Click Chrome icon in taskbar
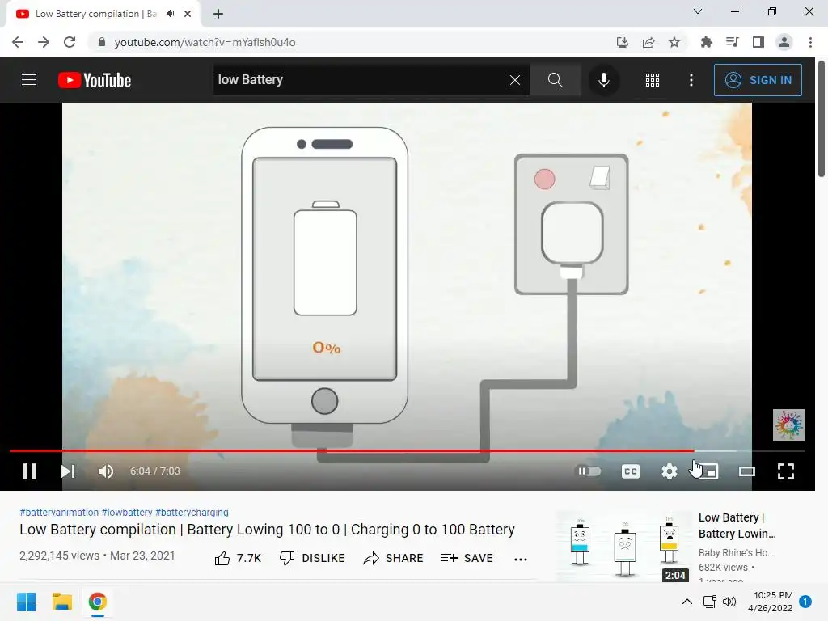This screenshot has height=621, width=828. [97, 602]
